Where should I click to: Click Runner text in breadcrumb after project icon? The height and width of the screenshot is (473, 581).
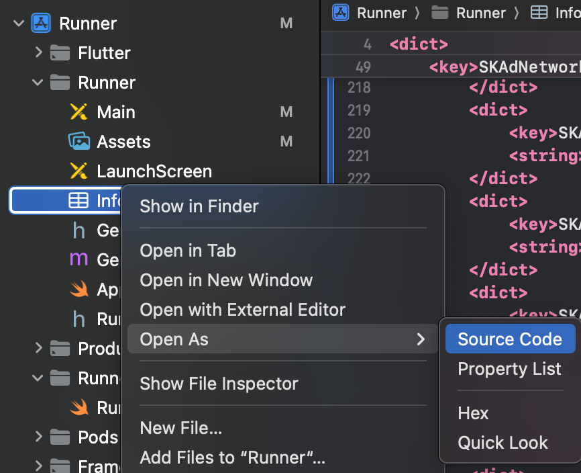tap(382, 13)
